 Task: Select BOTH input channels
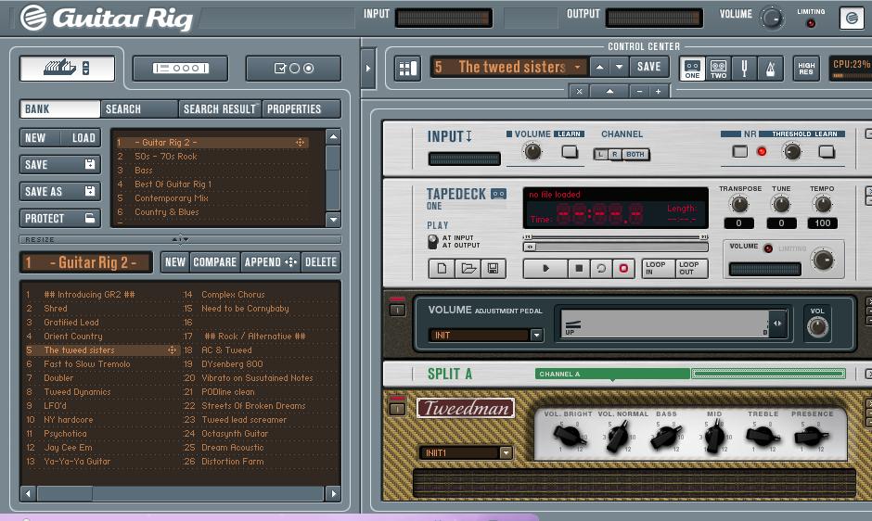(x=635, y=154)
